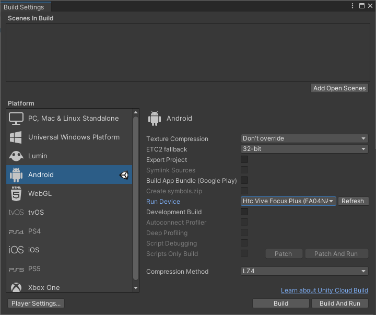Select the tvOS platform icon
Viewport: 376px width, 315px height.
16,213
